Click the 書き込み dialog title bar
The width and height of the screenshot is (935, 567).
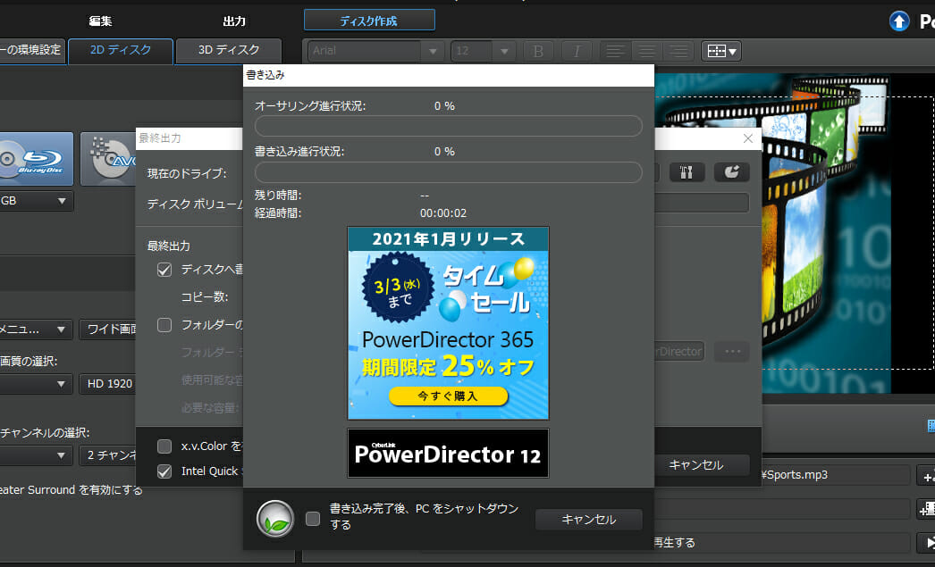449,76
